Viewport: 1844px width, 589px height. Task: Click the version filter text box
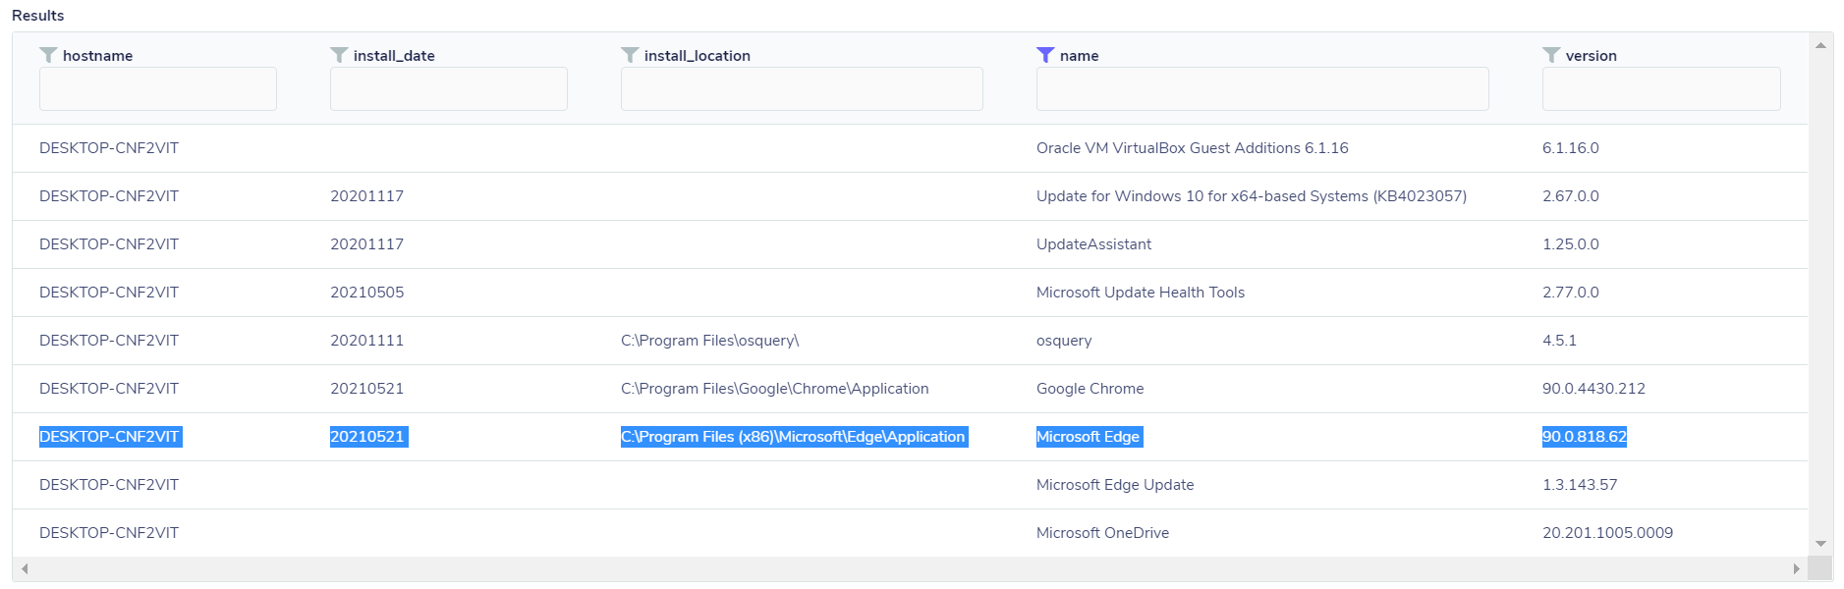point(1661,89)
